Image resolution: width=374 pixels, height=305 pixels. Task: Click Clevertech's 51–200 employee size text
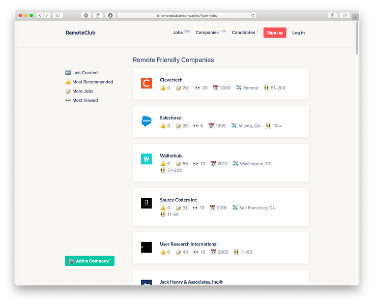(x=278, y=88)
